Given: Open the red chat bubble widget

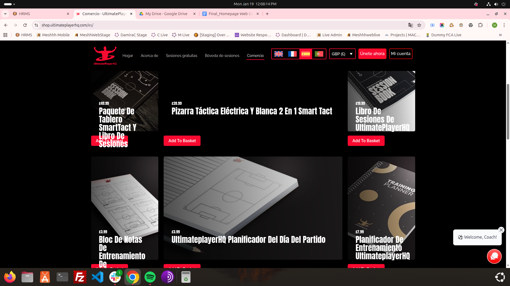Looking at the screenshot, I should point(494,256).
